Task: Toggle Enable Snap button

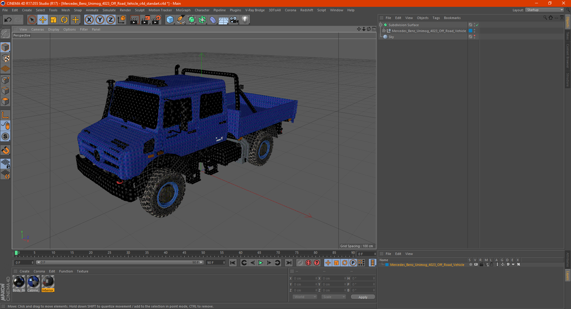Action: pos(5,150)
